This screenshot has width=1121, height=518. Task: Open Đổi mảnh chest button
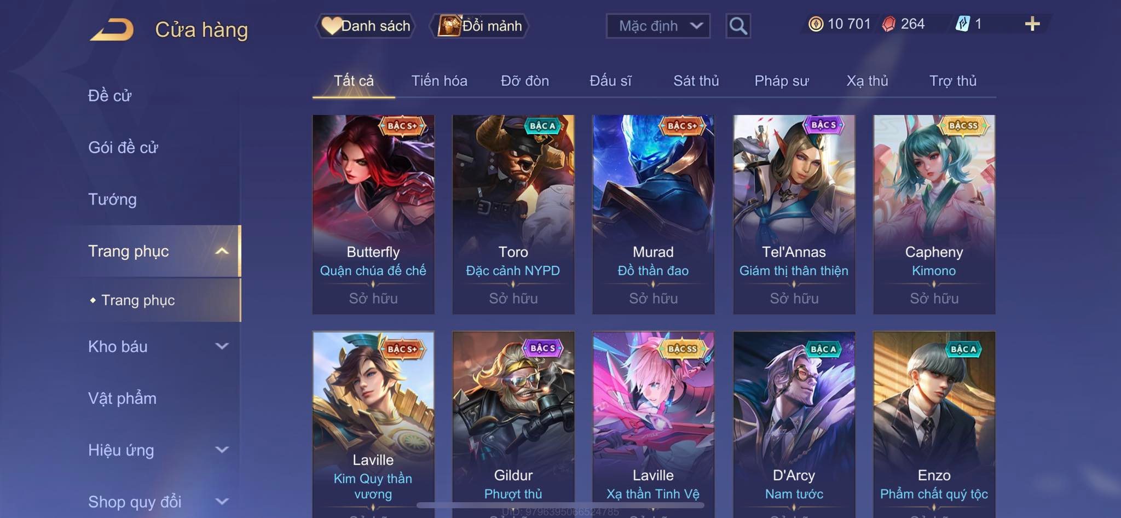coord(479,26)
